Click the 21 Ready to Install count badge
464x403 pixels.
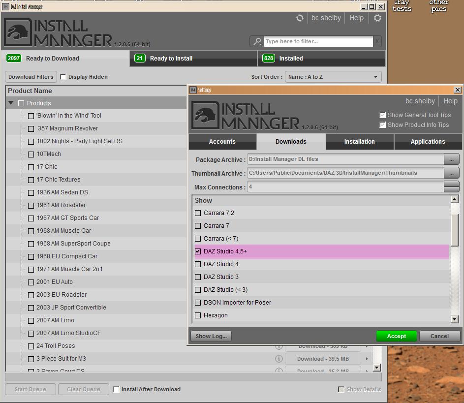pos(140,58)
